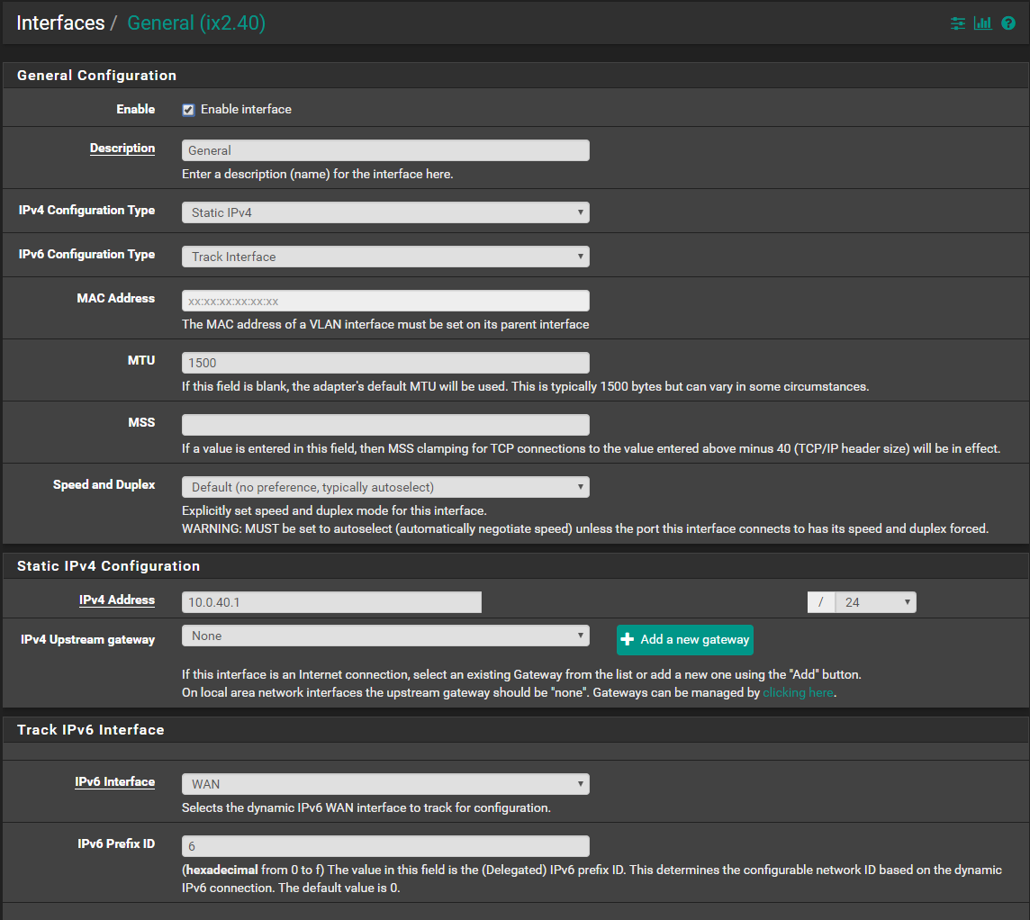Click into the Description text field

point(385,150)
